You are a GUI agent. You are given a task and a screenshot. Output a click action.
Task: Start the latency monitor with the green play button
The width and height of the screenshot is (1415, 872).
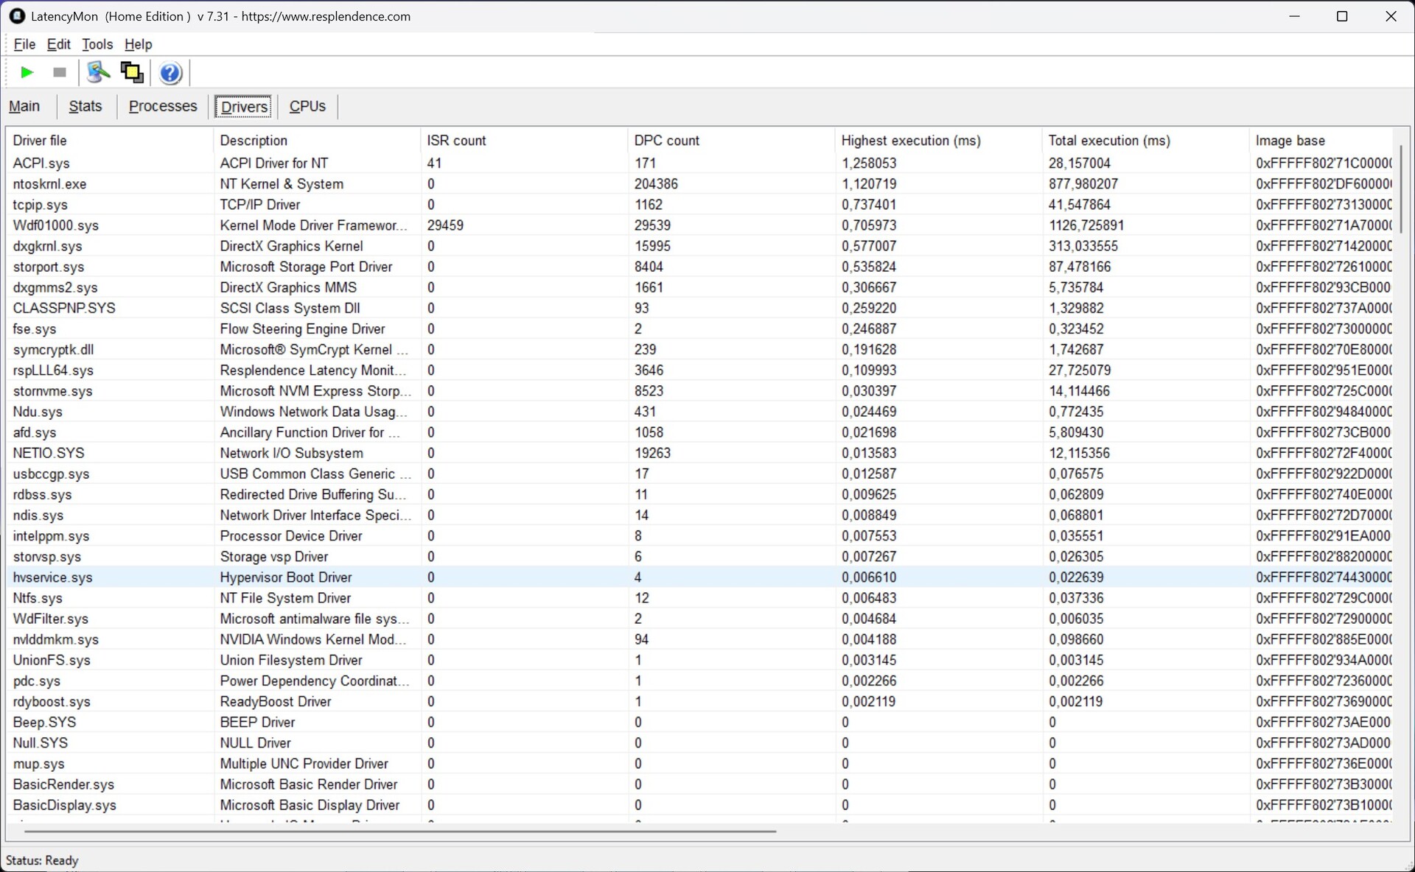pyautogui.click(x=27, y=72)
